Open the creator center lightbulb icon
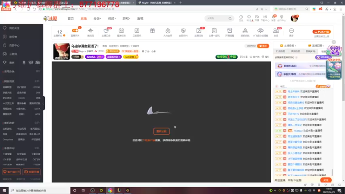The width and height of the screenshot is (345, 194). pos(282,17)
